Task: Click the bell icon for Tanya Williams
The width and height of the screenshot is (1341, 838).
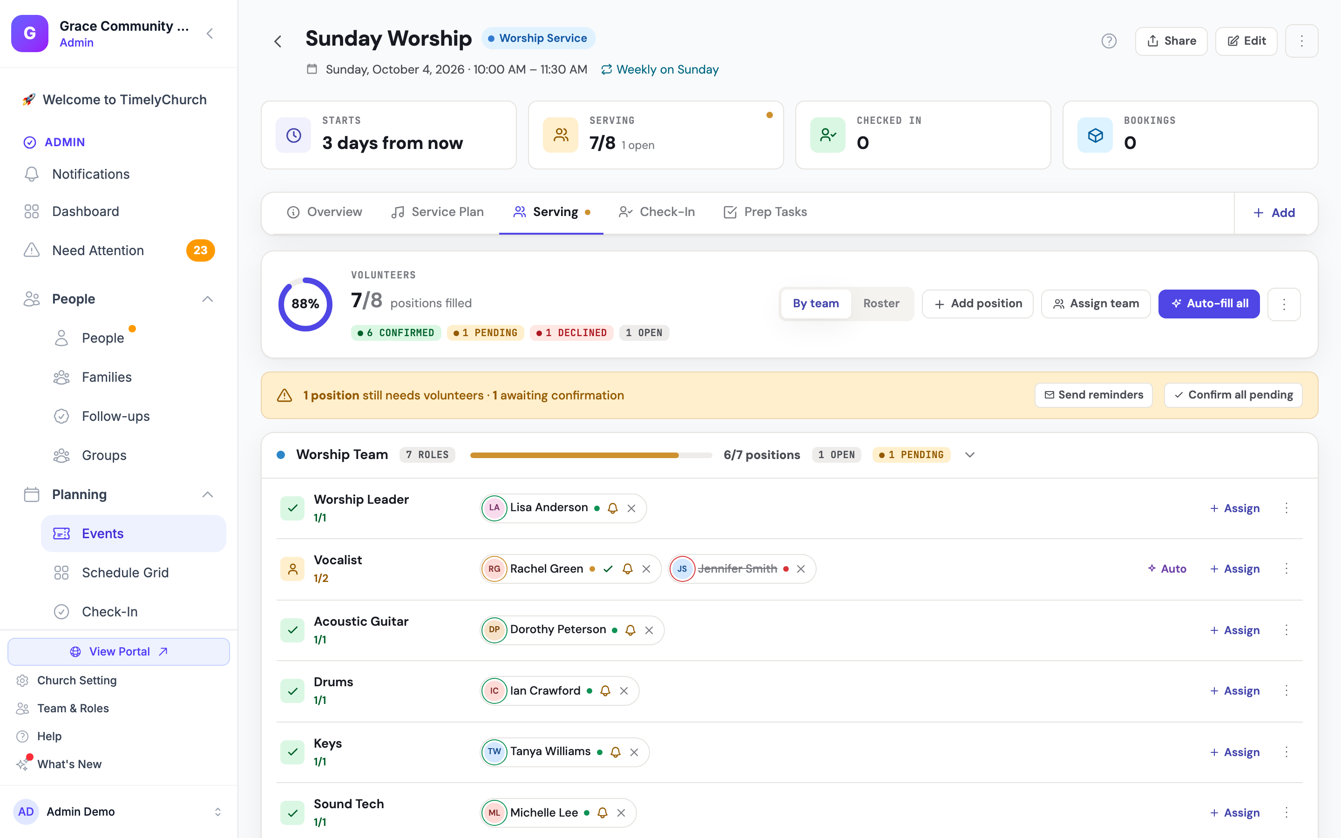Action: [615, 752]
